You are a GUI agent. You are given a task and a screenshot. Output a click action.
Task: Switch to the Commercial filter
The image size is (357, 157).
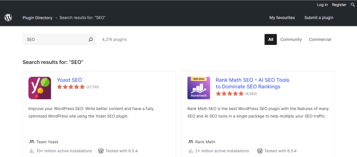click(320, 40)
